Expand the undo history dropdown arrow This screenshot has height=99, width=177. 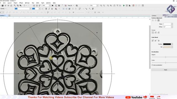pyautogui.click(x=26, y=5)
